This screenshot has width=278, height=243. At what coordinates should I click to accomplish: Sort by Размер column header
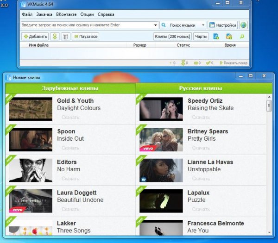click(140, 45)
